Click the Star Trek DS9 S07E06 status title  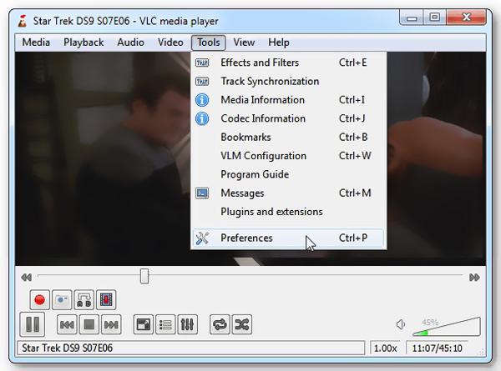click(190, 348)
